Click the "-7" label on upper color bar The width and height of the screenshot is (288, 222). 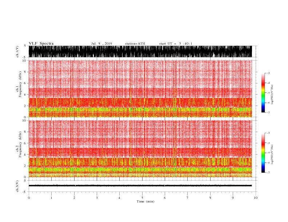tap(268, 112)
